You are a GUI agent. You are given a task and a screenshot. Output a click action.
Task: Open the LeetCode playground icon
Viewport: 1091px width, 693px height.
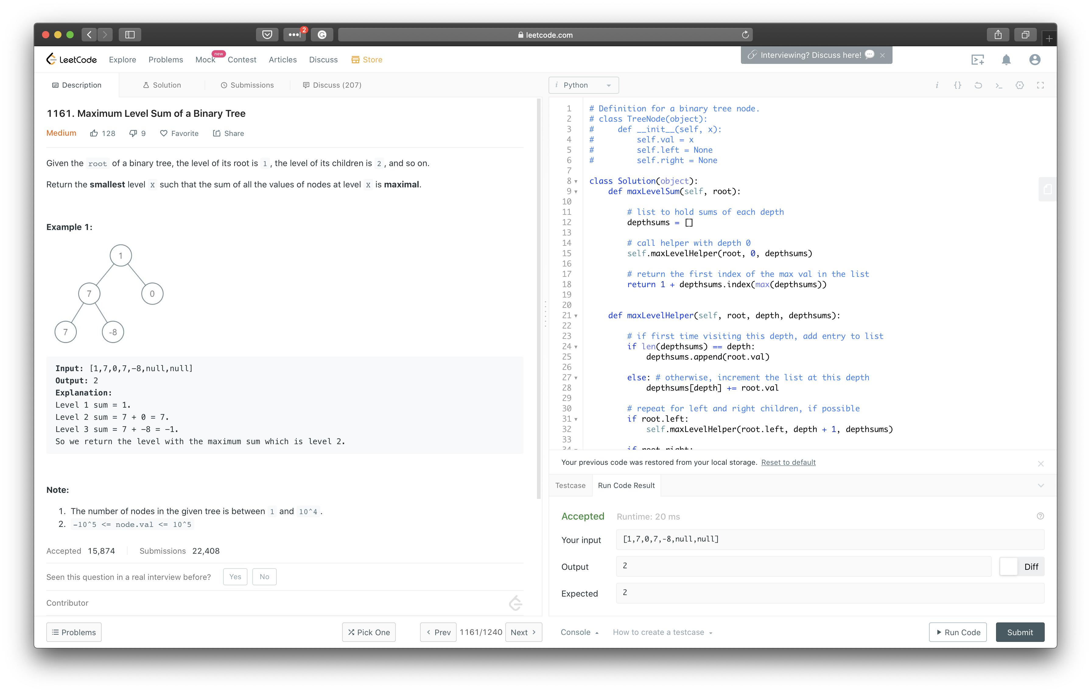(977, 60)
